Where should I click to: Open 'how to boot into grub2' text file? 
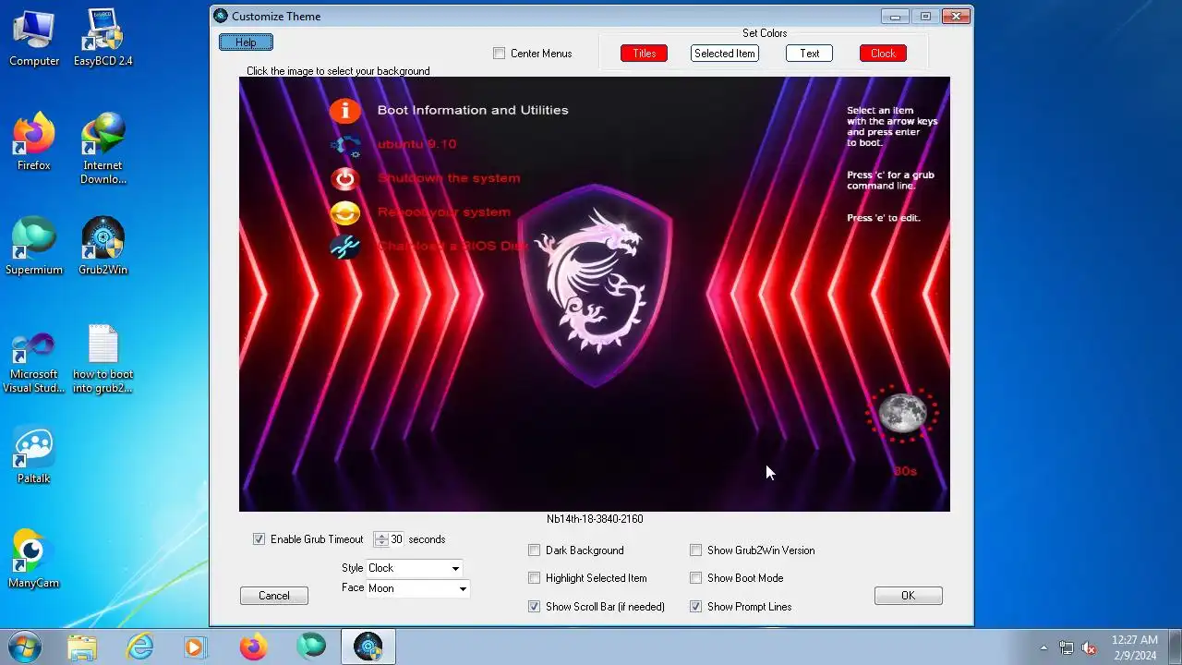(x=103, y=357)
